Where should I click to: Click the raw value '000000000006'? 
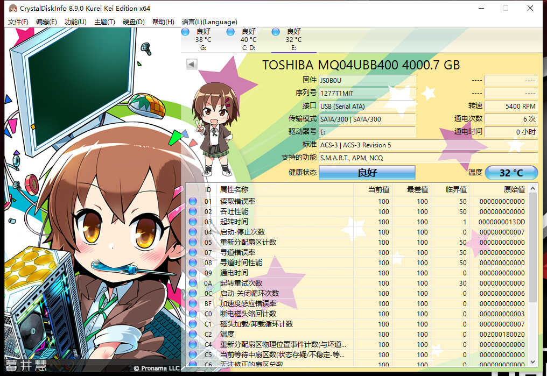pos(502,293)
